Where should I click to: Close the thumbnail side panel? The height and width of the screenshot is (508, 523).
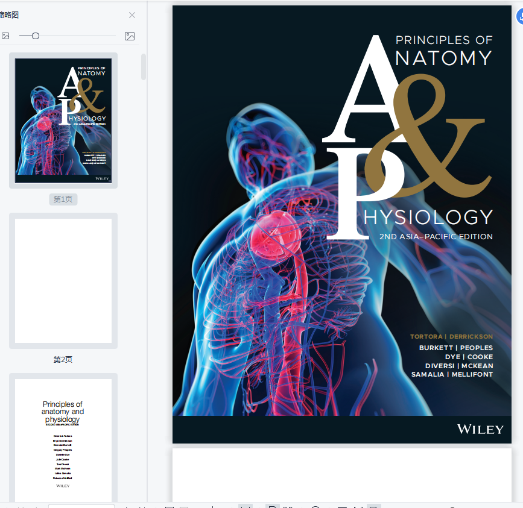tap(132, 15)
